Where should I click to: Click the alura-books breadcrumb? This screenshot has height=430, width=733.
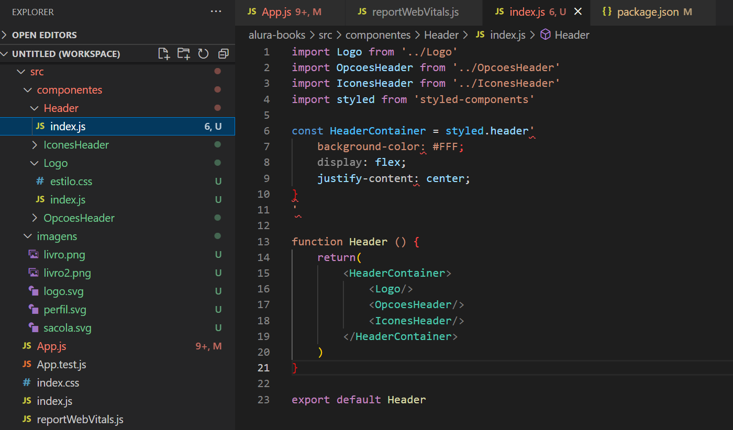coord(277,35)
